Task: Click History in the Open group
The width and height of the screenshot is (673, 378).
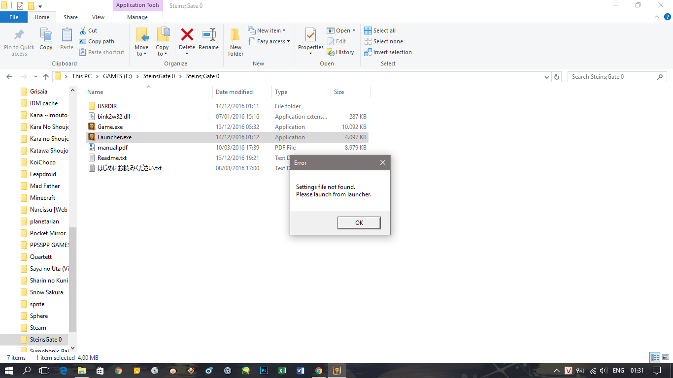Action: tap(340, 52)
